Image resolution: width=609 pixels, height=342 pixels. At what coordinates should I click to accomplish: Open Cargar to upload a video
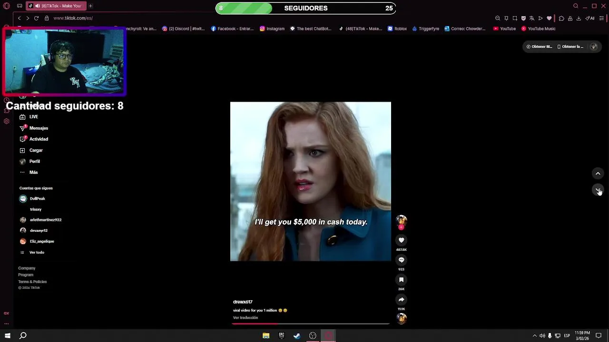31,150
